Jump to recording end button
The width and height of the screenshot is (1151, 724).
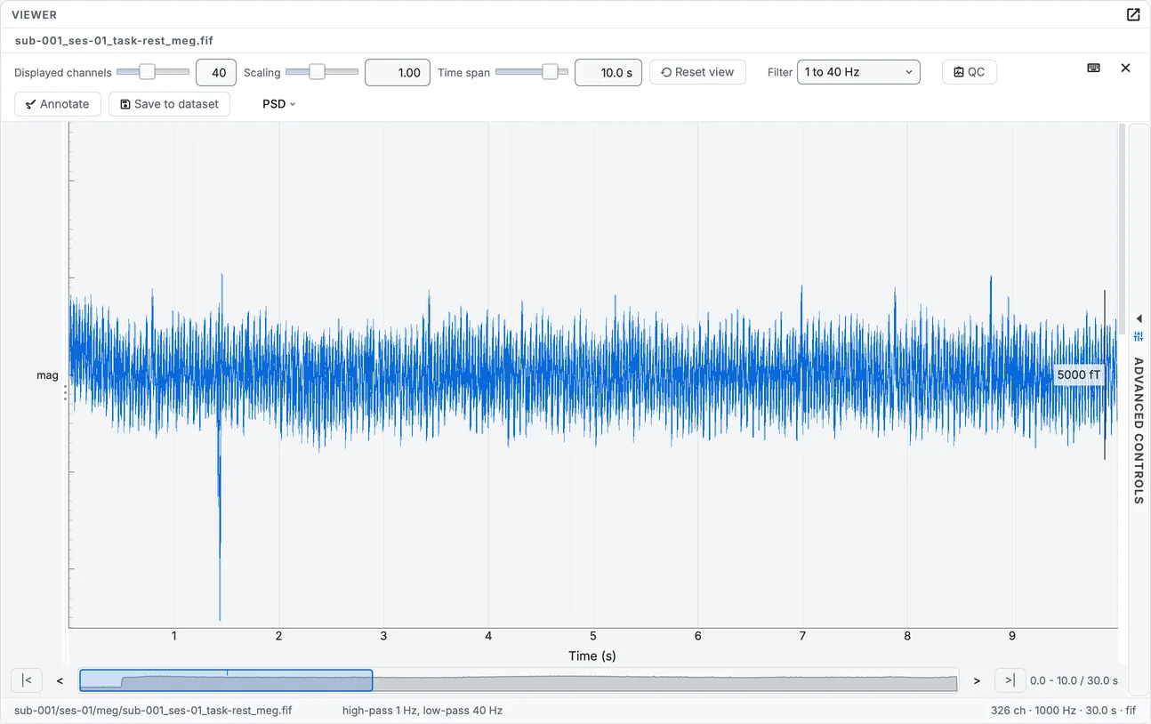pyautogui.click(x=1010, y=680)
